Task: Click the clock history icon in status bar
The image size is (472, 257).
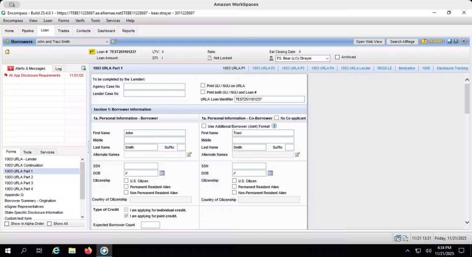Action: [398, 238]
